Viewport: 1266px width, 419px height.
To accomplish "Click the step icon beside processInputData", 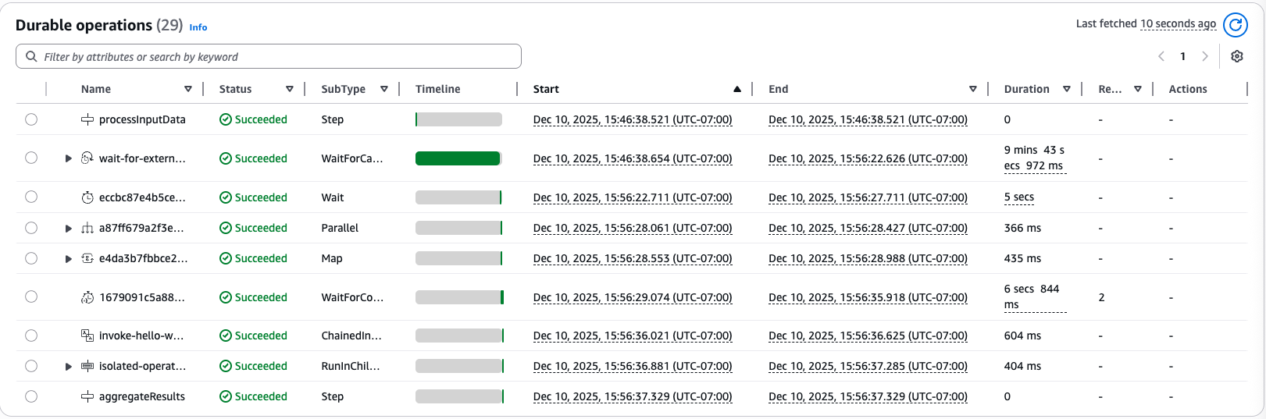I will [x=87, y=119].
